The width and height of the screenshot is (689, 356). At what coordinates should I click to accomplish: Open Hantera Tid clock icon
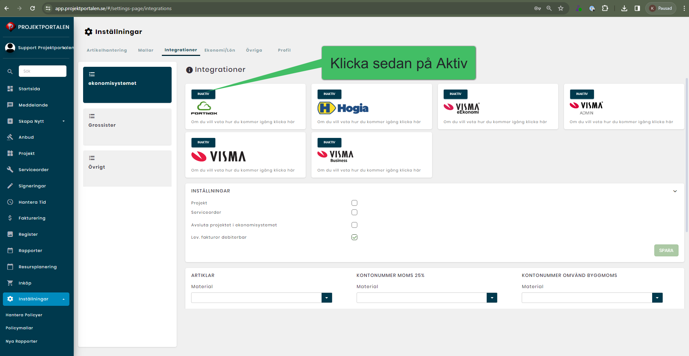(x=10, y=202)
